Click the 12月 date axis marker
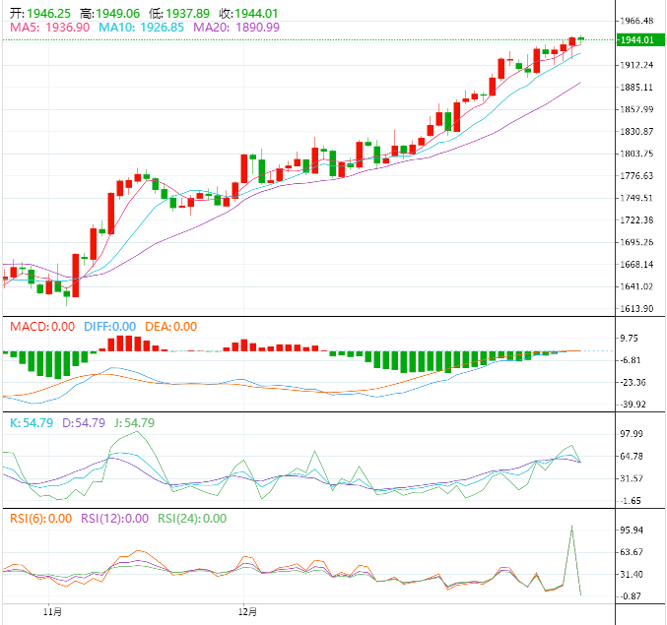The height and width of the screenshot is (625, 667). [x=247, y=612]
